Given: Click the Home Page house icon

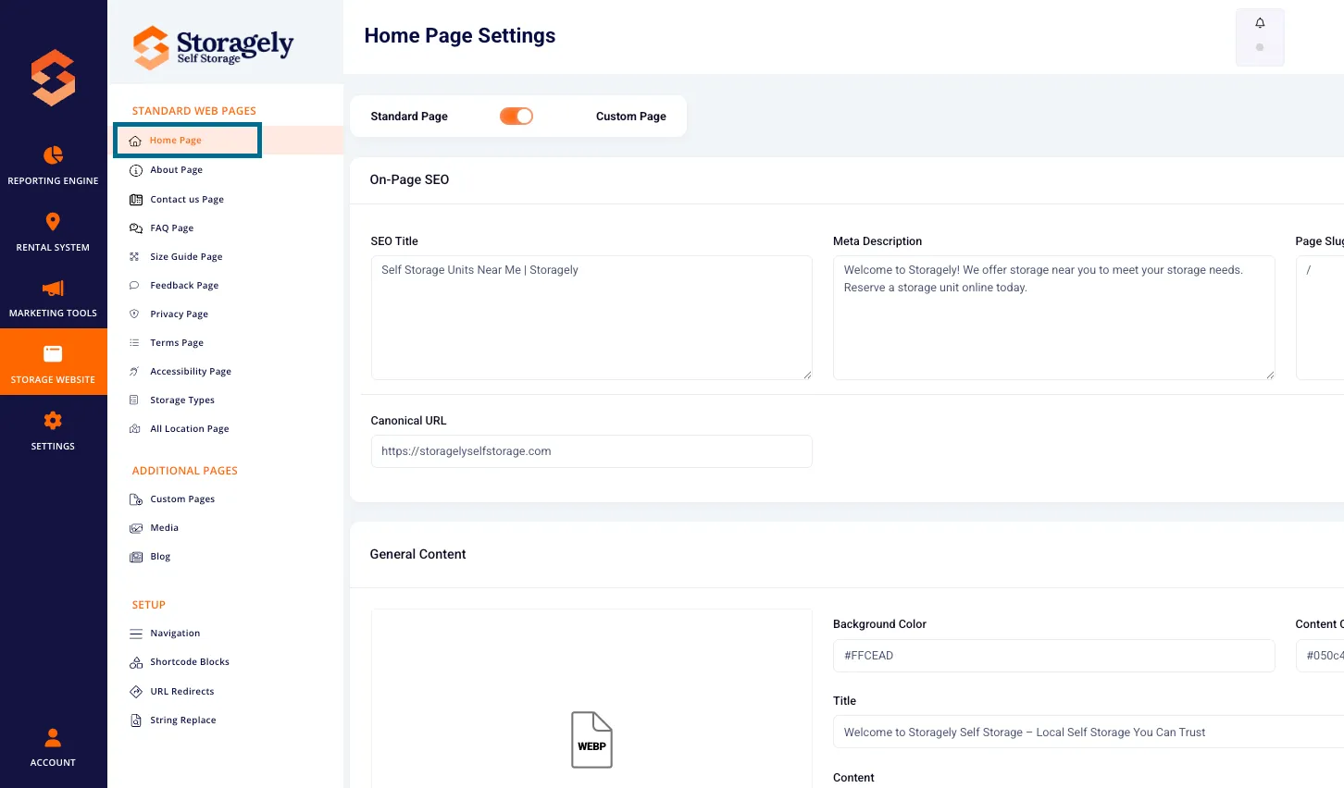Looking at the screenshot, I should pos(135,141).
